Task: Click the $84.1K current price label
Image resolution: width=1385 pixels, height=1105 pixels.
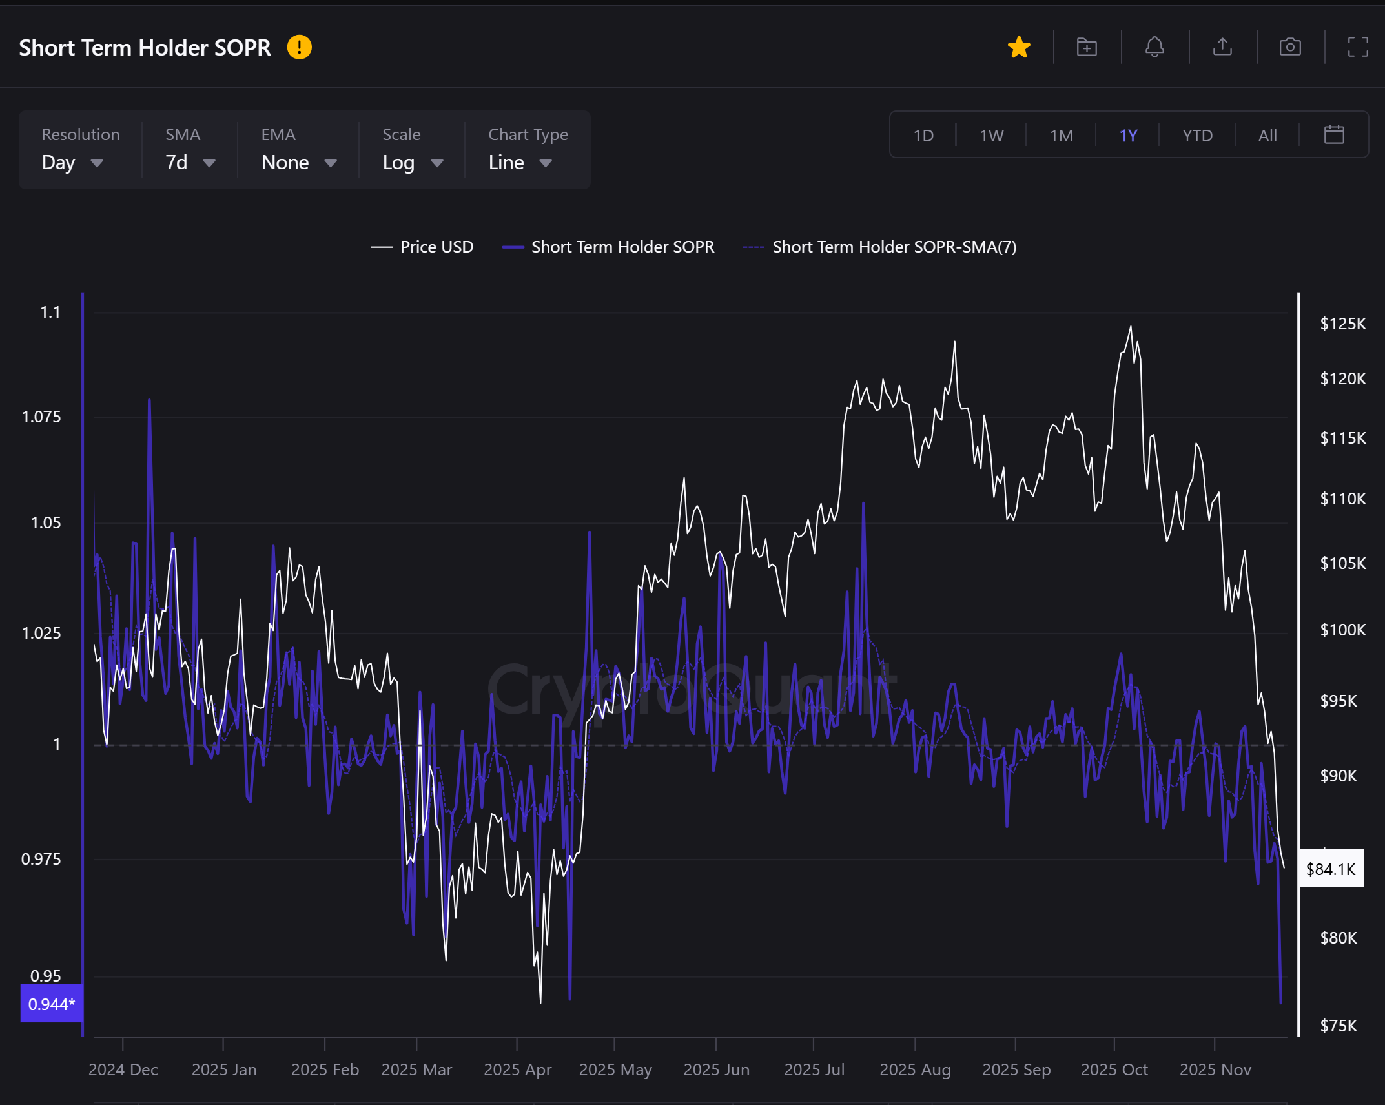Action: [1330, 869]
